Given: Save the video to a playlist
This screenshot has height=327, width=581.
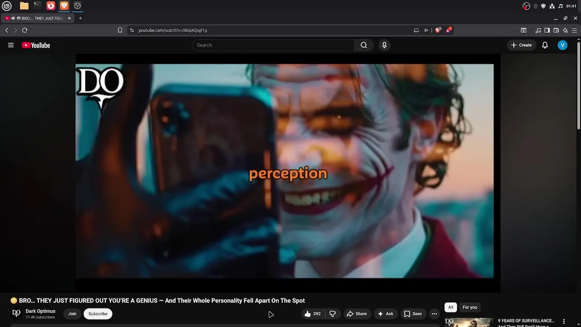Looking at the screenshot, I should point(413,314).
